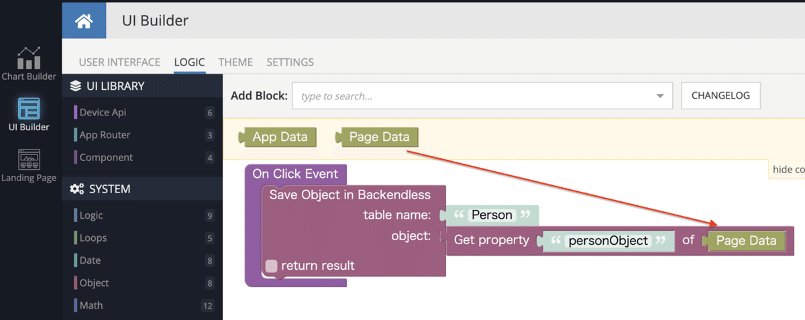Image resolution: width=805 pixels, height=320 pixels.
Task: Expand the Device Api category
Action: point(142,112)
